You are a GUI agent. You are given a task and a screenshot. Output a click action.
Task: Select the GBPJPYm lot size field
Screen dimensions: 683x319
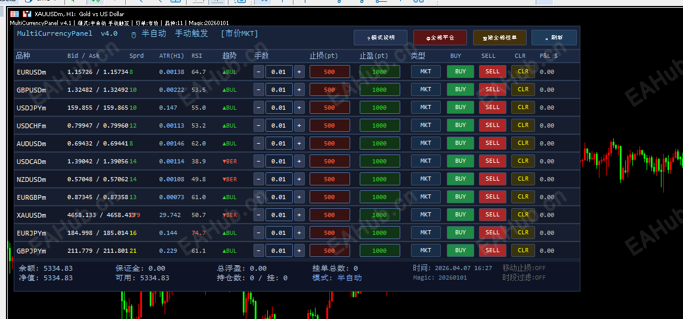(x=279, y=250)
